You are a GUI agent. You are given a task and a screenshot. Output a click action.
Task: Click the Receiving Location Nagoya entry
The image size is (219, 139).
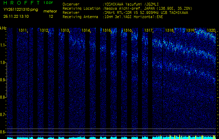146,8
